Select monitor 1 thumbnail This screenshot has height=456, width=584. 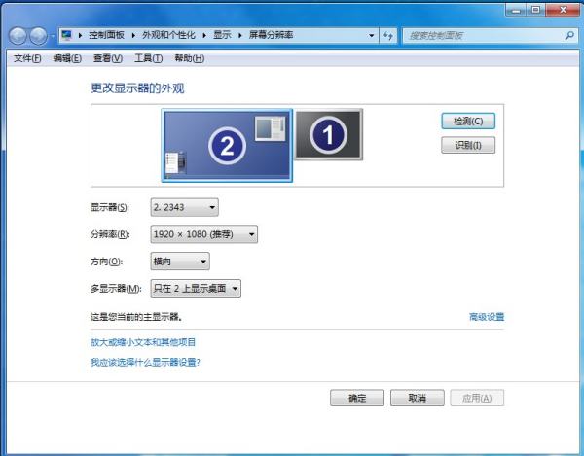pyautogui.click(x=328, y=134)
